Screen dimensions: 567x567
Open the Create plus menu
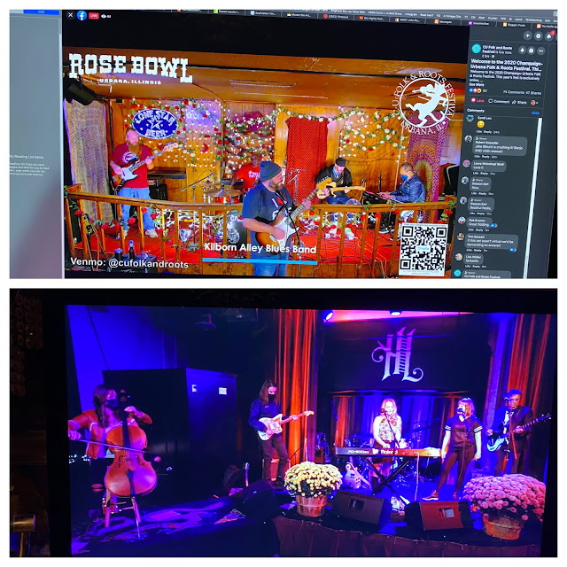point(528,35)
